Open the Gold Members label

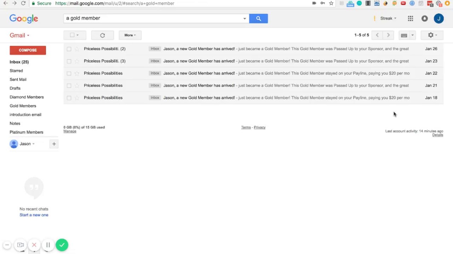[x=23, y=106]
